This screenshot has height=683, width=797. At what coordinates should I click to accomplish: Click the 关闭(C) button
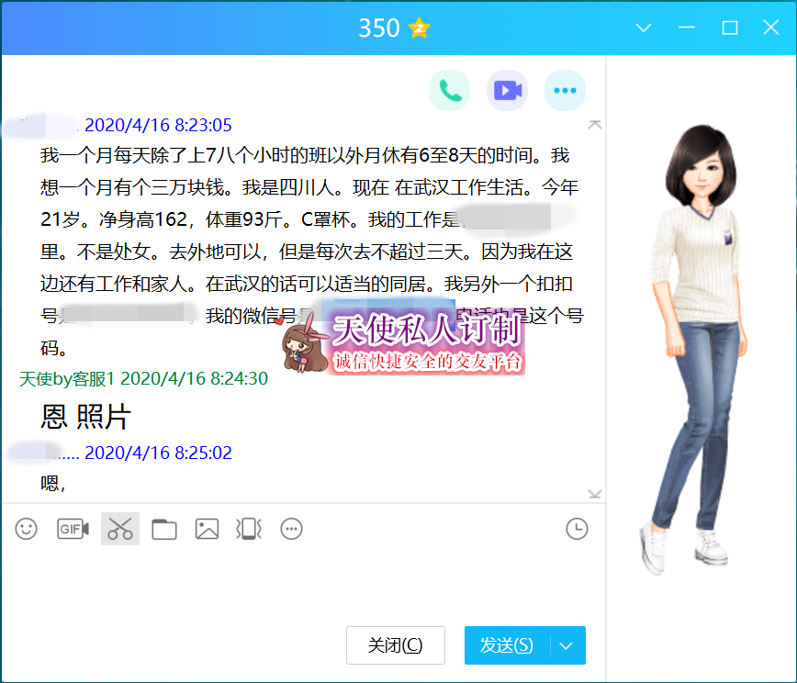pyautogui.click(x=395, y=645)
